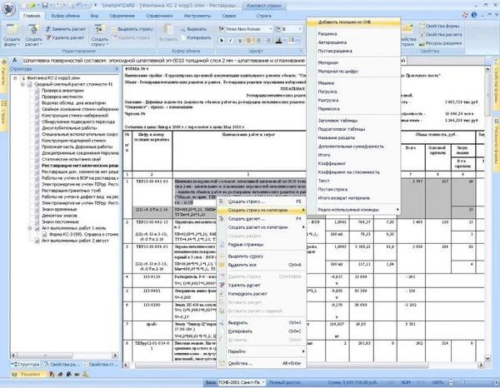500x388 pixels.
Task: Open the Свойства ра... bottom panel tab
Action: pos(61,364)
